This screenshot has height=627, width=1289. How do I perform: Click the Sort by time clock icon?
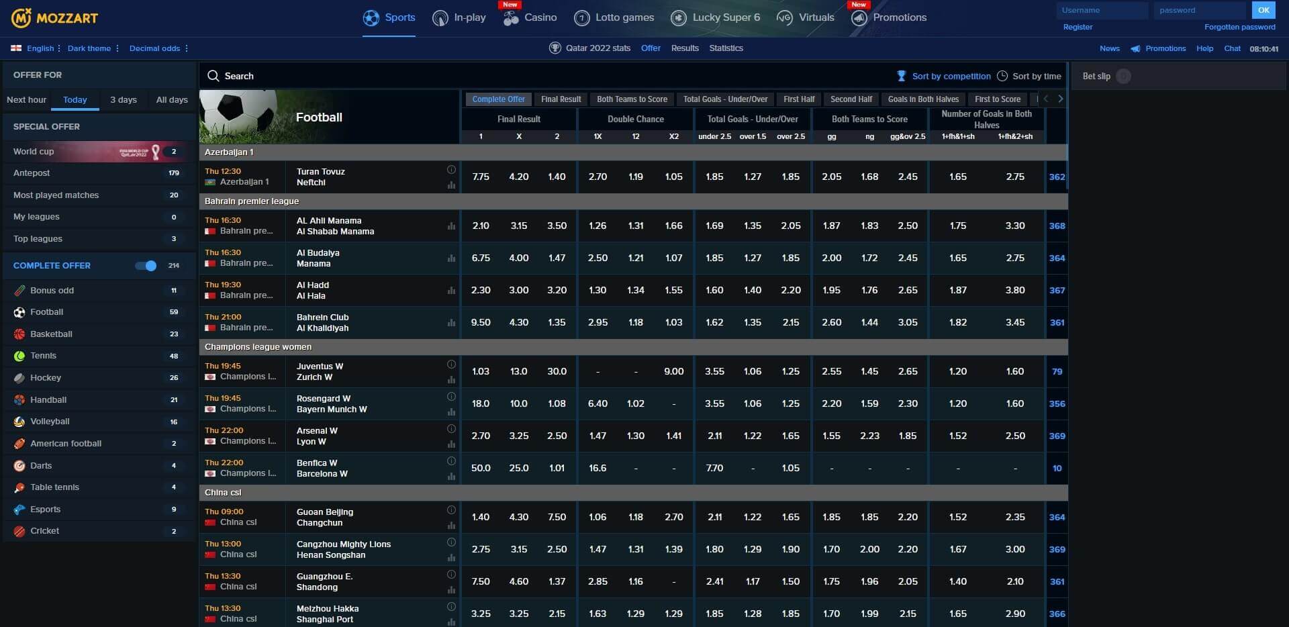(x=1002, y=76)
